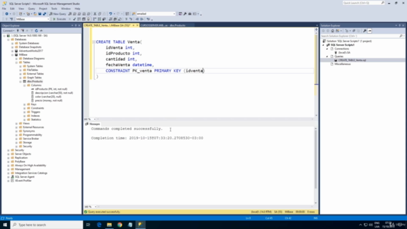Expand the Security server node
The height and width of the screenshot is (229, 407).
point(8,150)
